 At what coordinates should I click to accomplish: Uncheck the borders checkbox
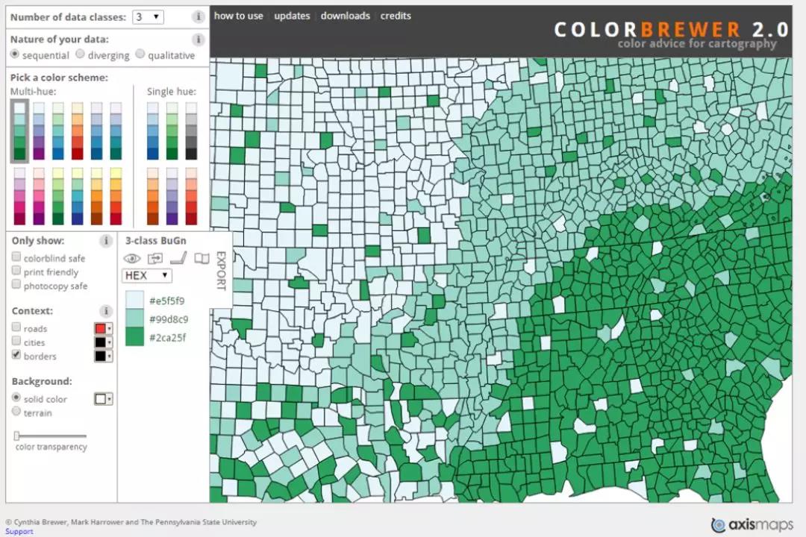16,356
